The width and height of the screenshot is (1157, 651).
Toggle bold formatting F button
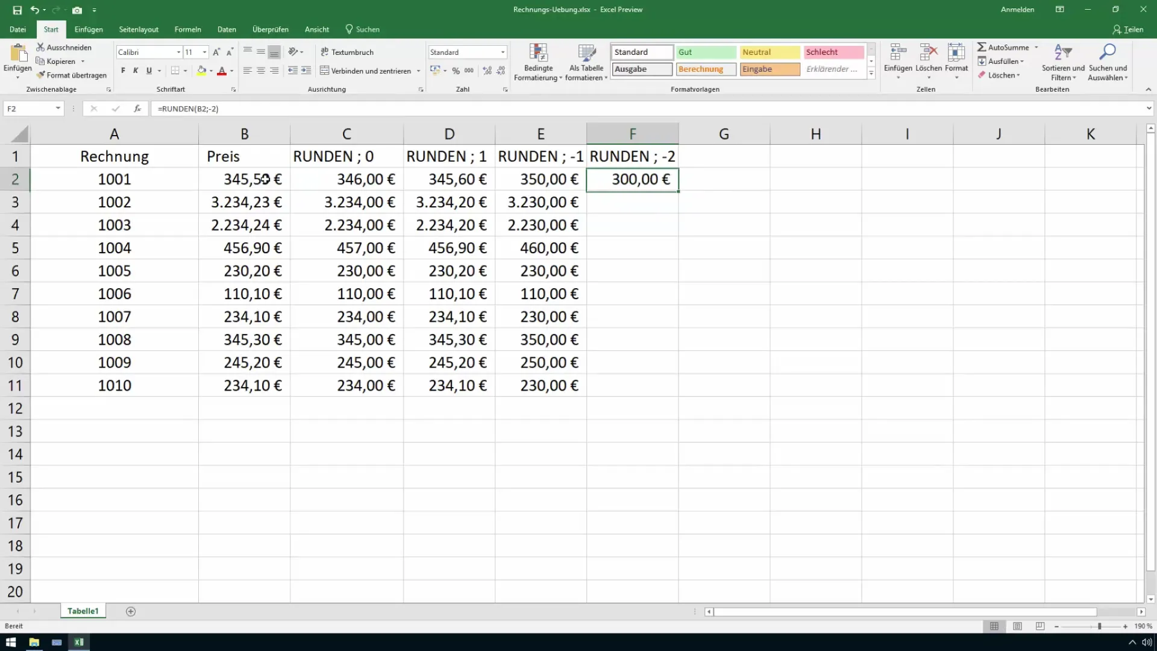(123, 71)
